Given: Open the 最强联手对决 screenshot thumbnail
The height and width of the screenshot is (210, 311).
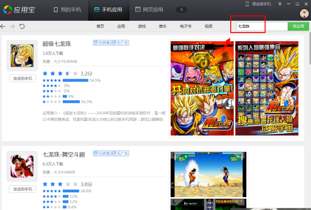Looking at the screenshot, I should coord(202,88).
